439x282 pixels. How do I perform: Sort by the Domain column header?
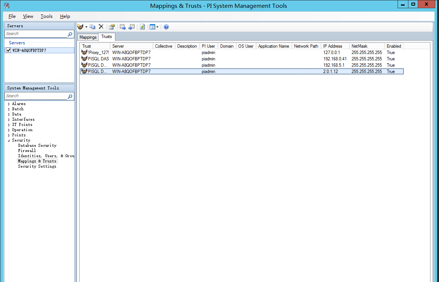pos(227,46)
